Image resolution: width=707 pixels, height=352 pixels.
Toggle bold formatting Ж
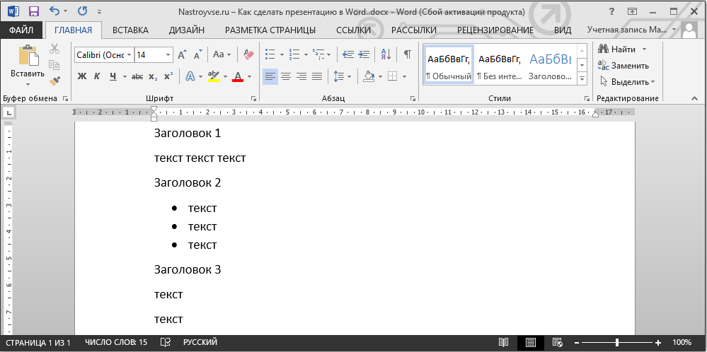[81, 77]
